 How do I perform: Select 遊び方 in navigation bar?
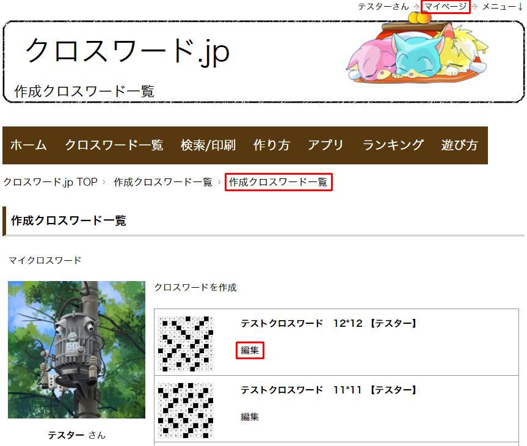459,145
